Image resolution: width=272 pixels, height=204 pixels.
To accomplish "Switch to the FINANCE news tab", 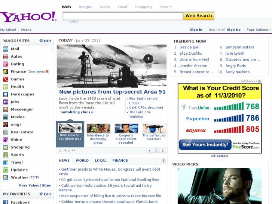I will [x=120, y=161].
